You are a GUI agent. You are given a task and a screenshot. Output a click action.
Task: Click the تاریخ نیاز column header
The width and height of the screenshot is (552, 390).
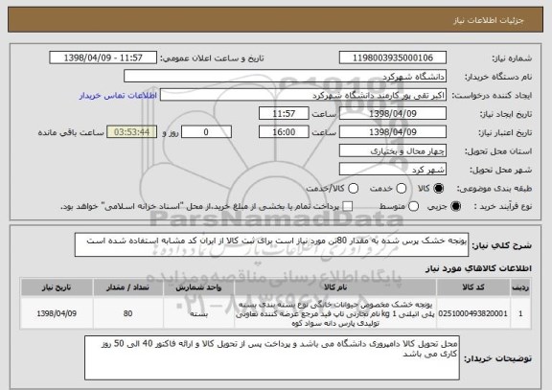(x=57, y=287)
